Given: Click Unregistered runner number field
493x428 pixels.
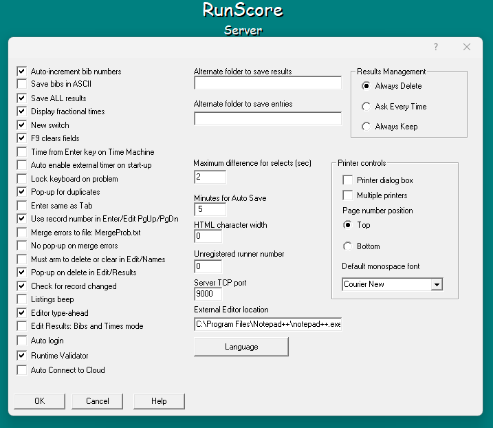Looking at the screenshot, I should coord(208,267).
